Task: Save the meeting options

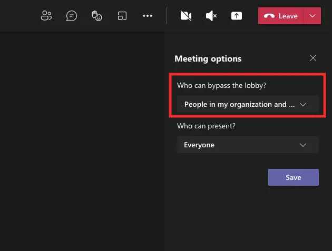Action: [294, 177]
